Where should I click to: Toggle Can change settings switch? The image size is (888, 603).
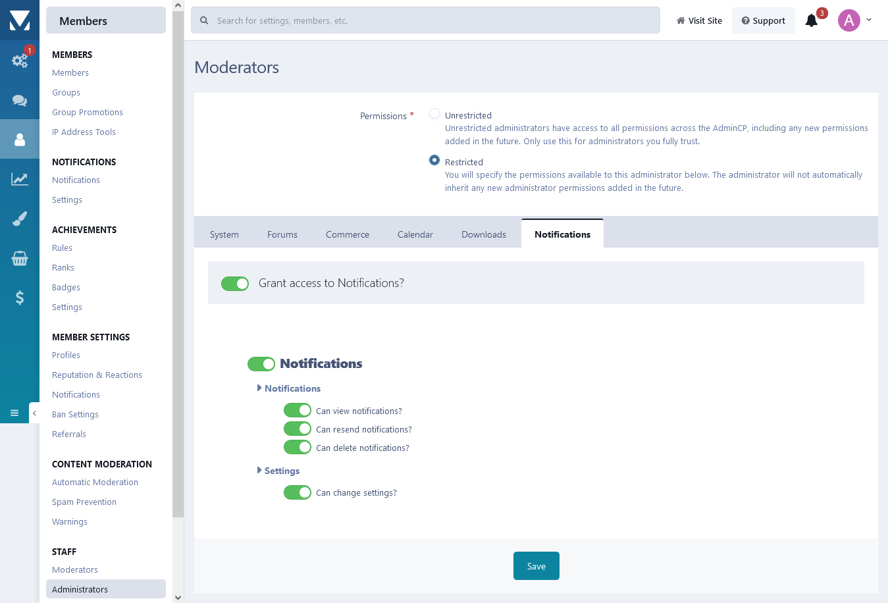(298, 492)
